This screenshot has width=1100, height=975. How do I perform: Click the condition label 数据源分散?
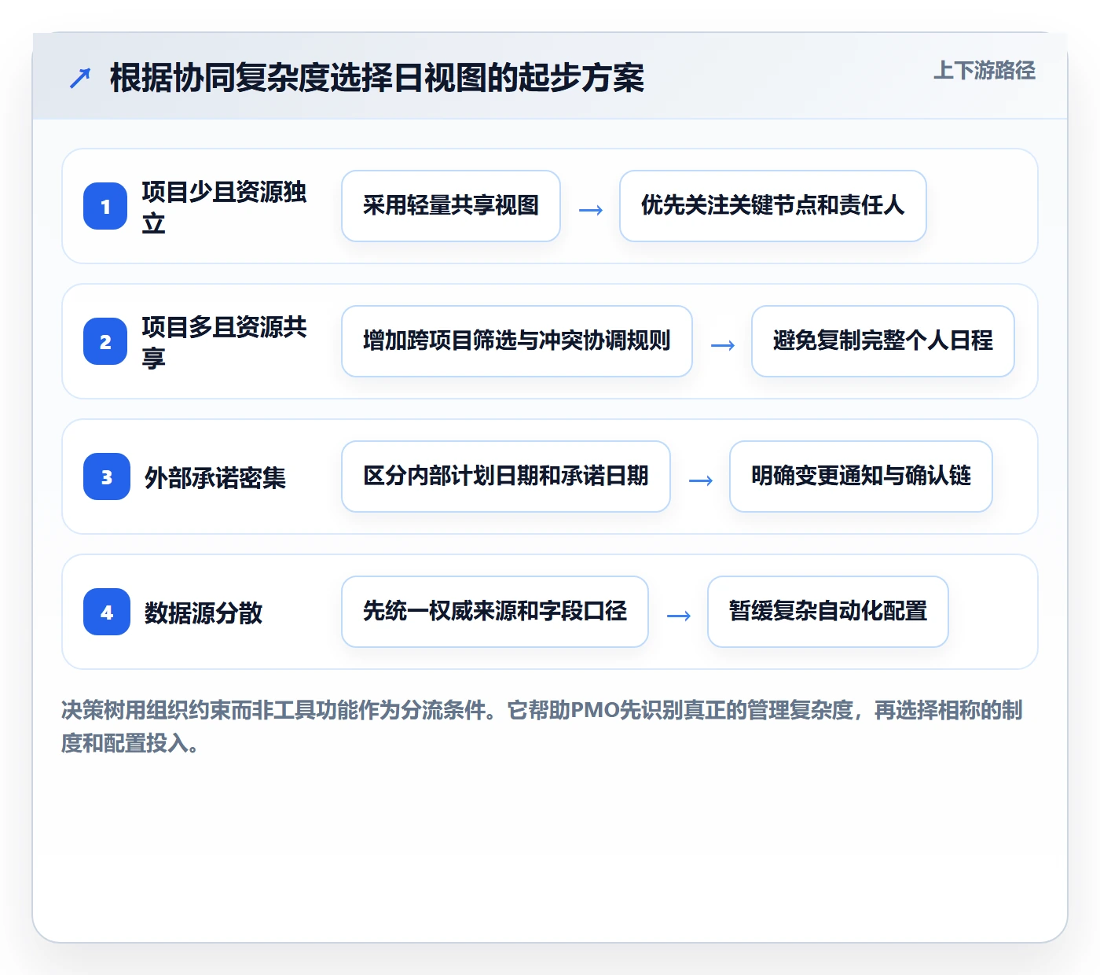coord(203,613)
